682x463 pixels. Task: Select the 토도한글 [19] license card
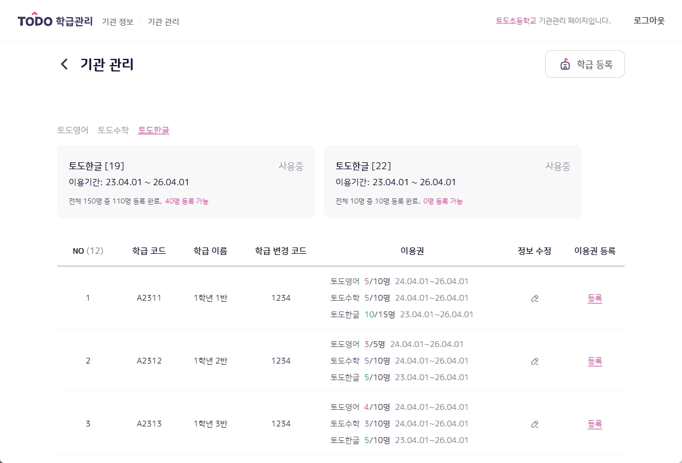[186, 182]
